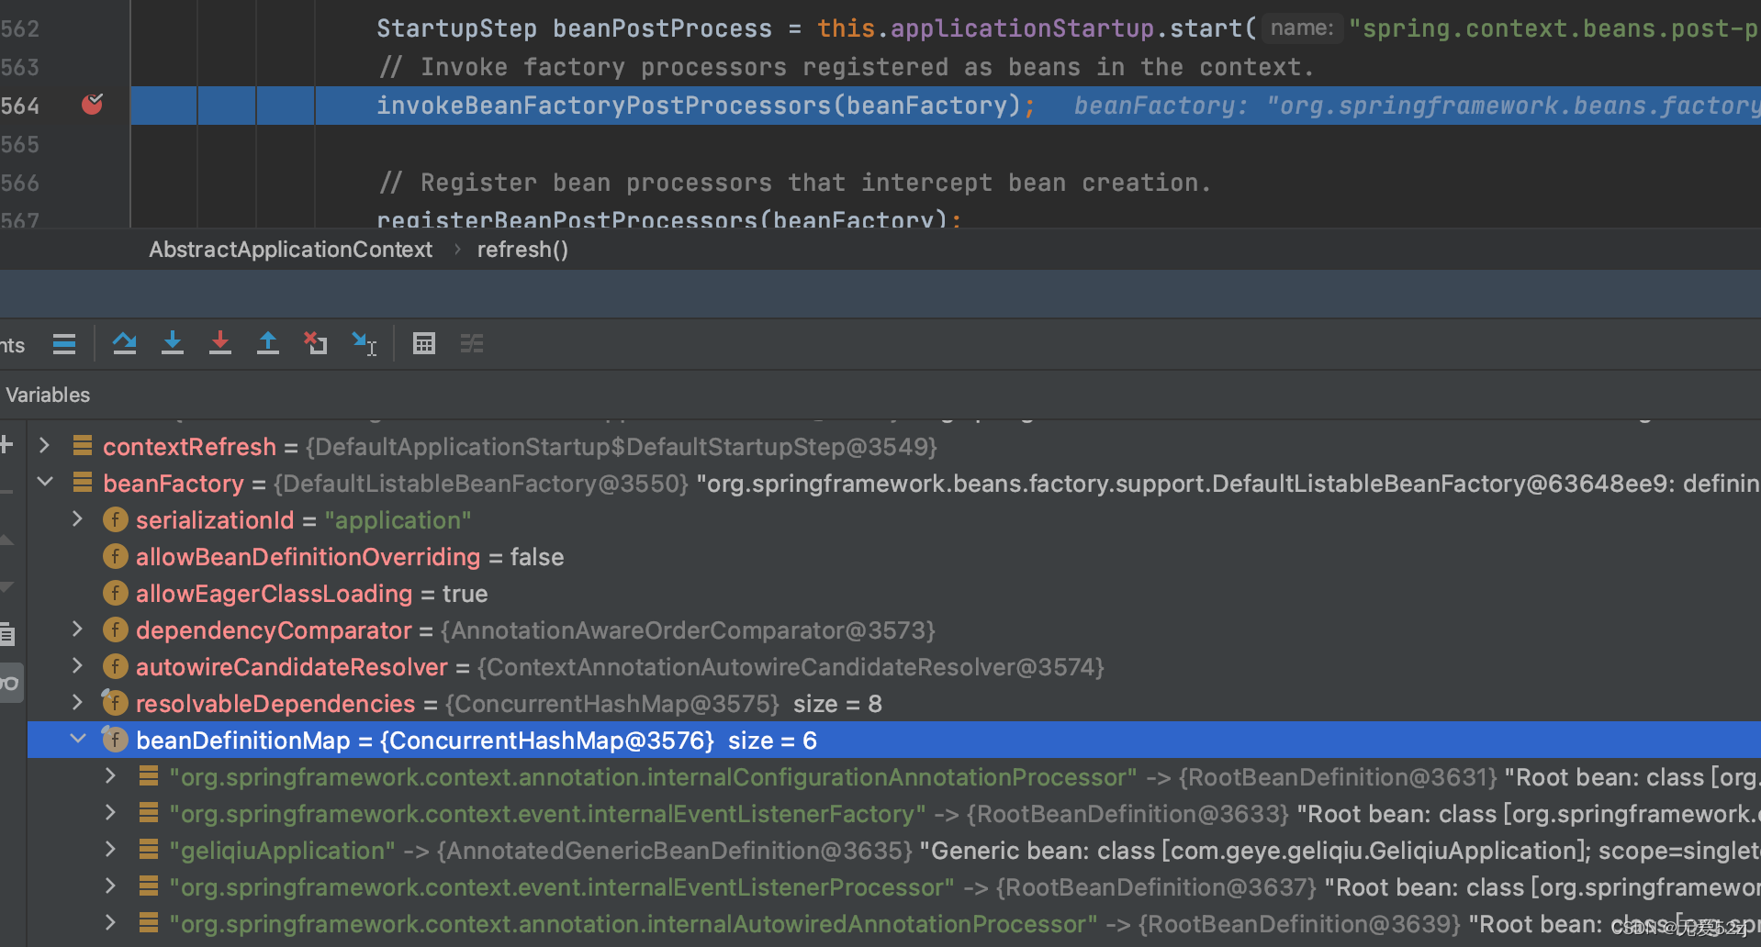Select the resolvableDependencies size = 8 text
Viewport: 1761px width, 947px height.
pyautogui.click(x=837, y=704)
